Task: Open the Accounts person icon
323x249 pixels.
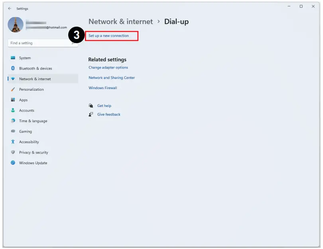Action: click(x=13, y=111)
